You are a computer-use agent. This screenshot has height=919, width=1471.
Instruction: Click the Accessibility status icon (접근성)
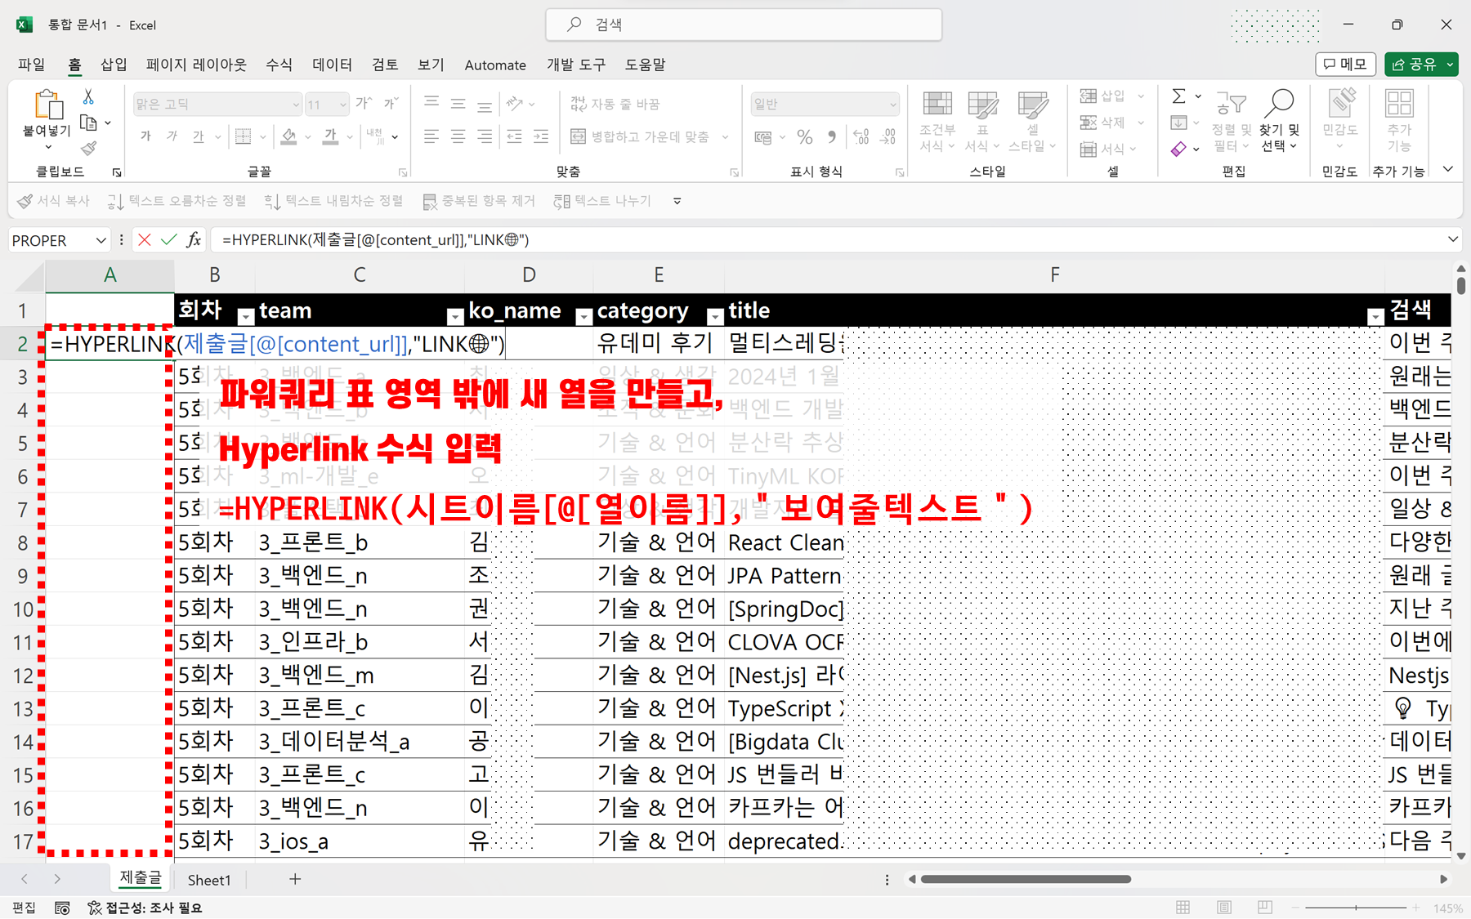point(95,908)
